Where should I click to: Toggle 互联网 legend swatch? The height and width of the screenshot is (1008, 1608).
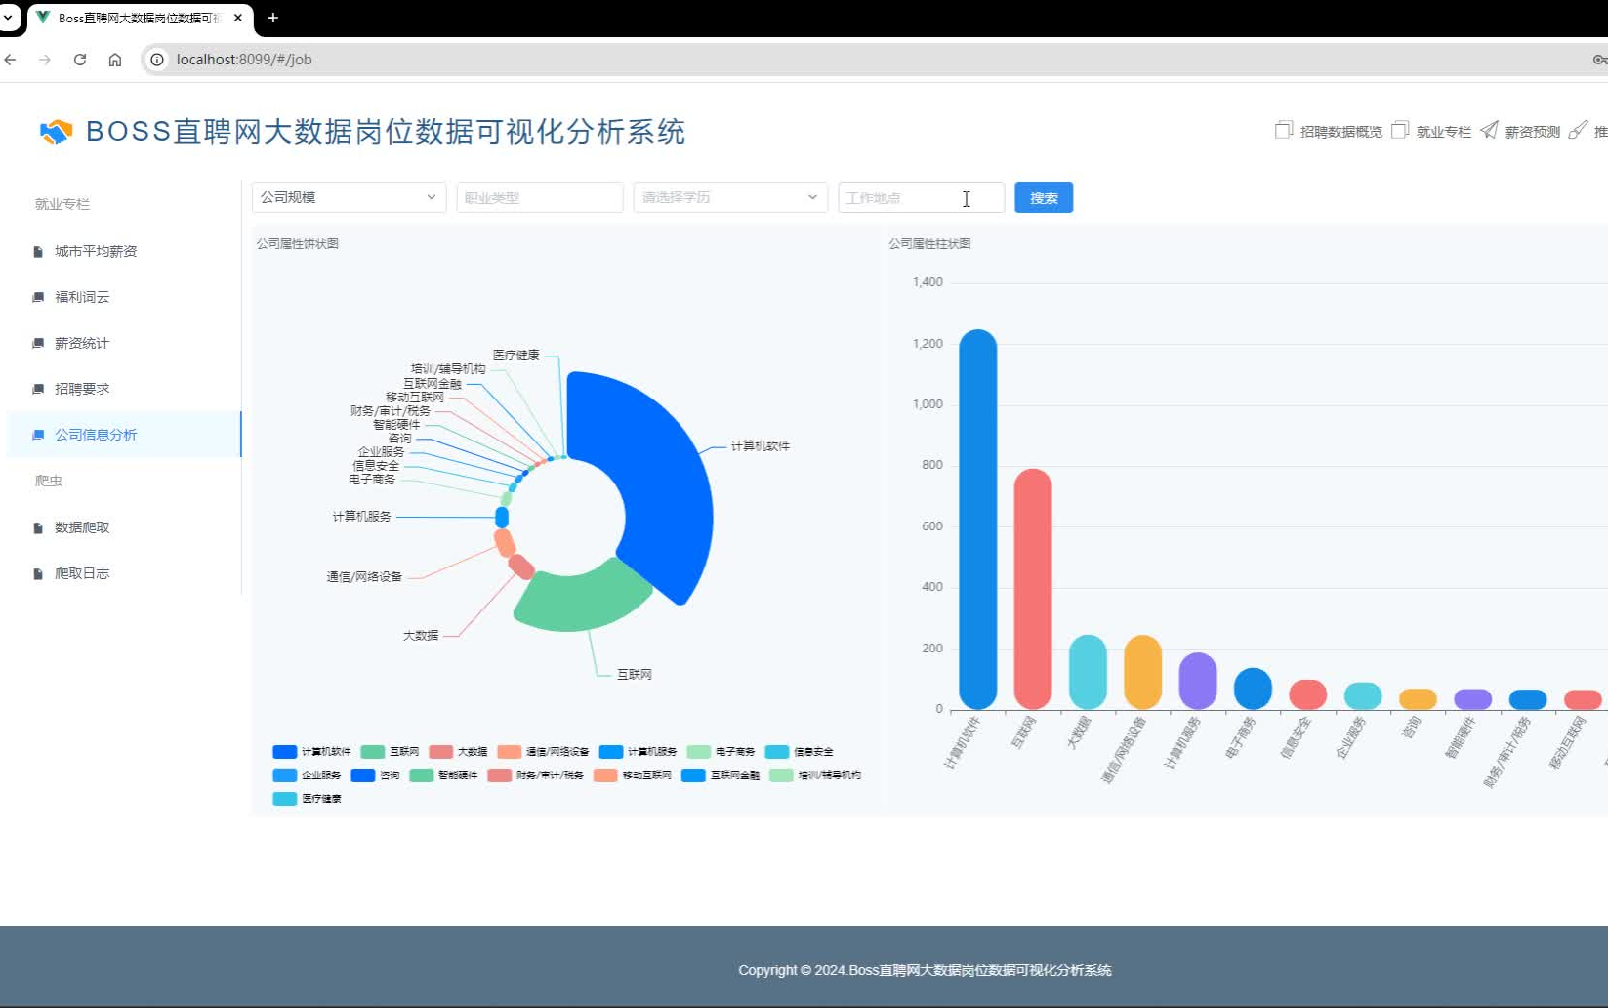click(373, 752)
